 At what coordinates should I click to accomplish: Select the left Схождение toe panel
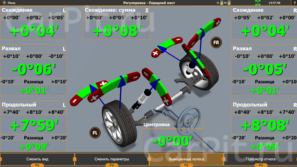[x=33, y=24]
